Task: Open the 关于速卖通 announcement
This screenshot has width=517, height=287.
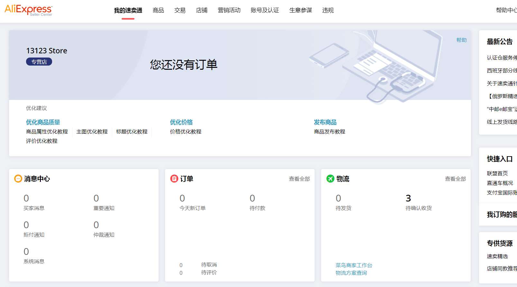Action: point(502,83)
